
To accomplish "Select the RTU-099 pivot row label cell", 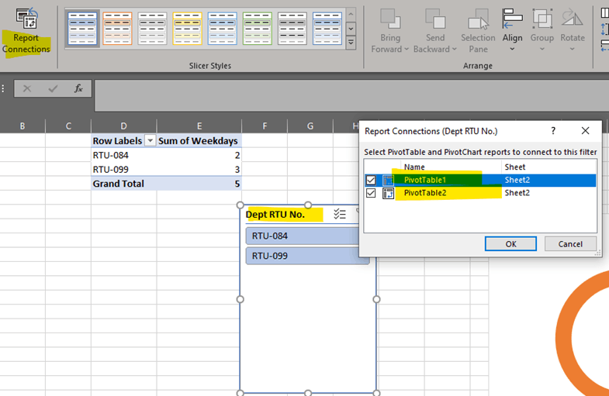I will [x=124, y=170].
